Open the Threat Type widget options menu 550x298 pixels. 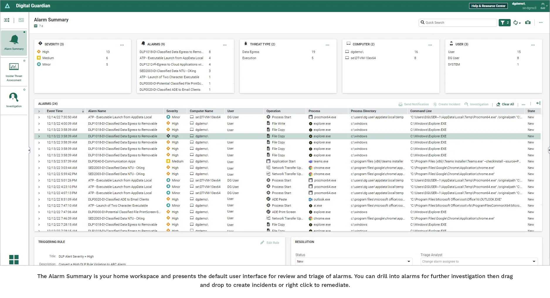click(x=327, y=45)
